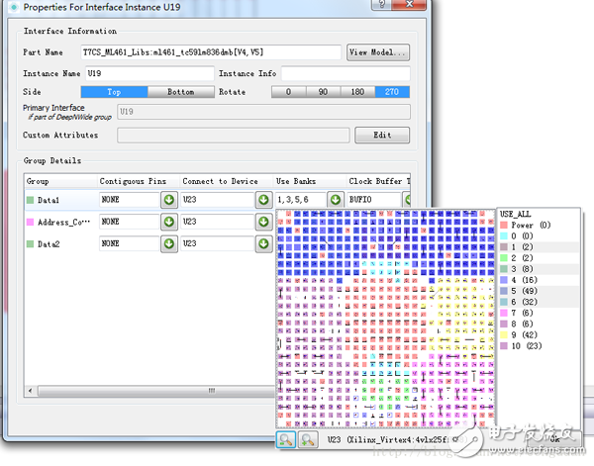Click the pink color swatch beside Address_Co

coord(31,222)
